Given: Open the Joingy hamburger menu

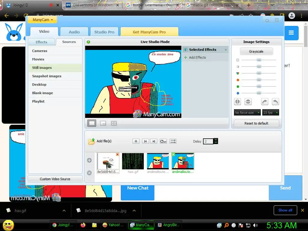Looking at the screenshot, I should coord(291,32).
